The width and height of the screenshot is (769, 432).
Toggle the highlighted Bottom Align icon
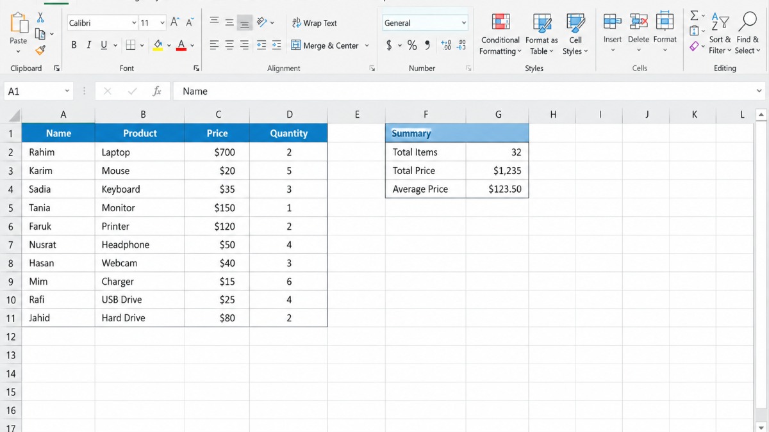coord(244,24)
